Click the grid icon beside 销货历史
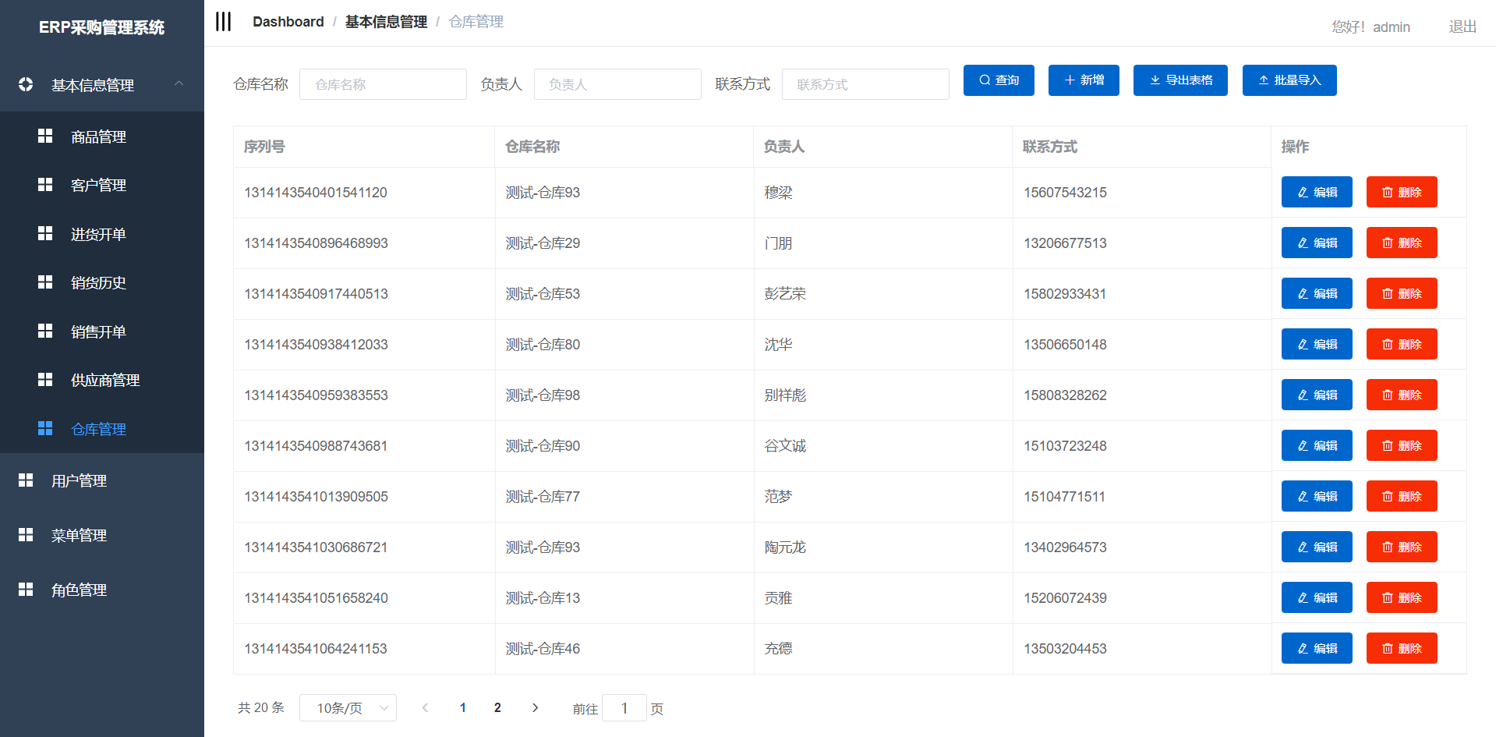 (45, 282)
